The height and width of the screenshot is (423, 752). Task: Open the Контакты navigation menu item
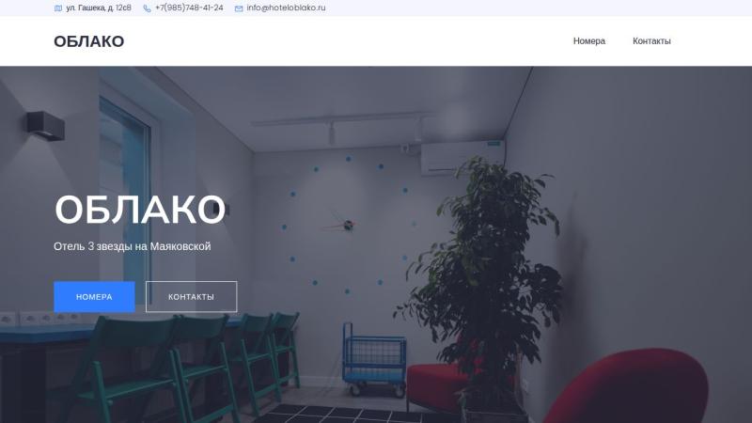651,41
